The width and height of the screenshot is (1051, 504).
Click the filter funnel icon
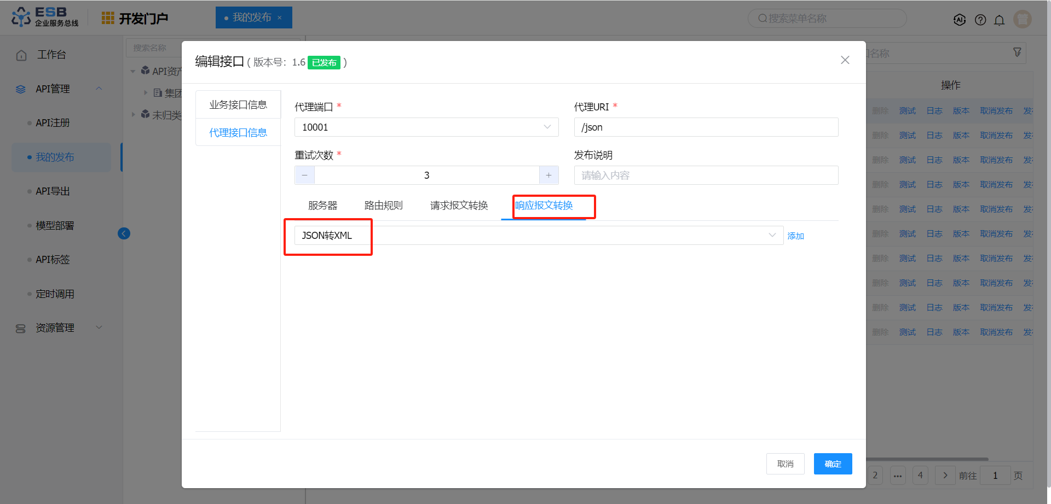pos(1017,52)
